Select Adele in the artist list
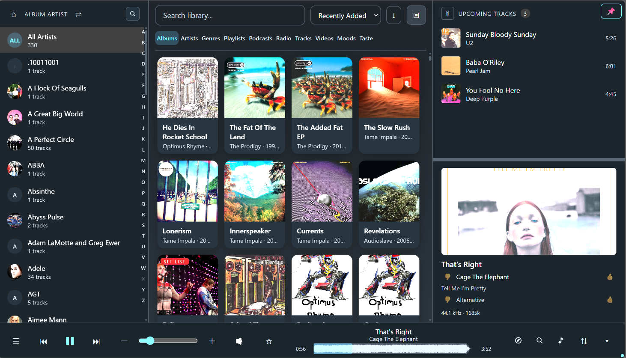The height and width of the screenshot is (358, 626). pos(71,272)
